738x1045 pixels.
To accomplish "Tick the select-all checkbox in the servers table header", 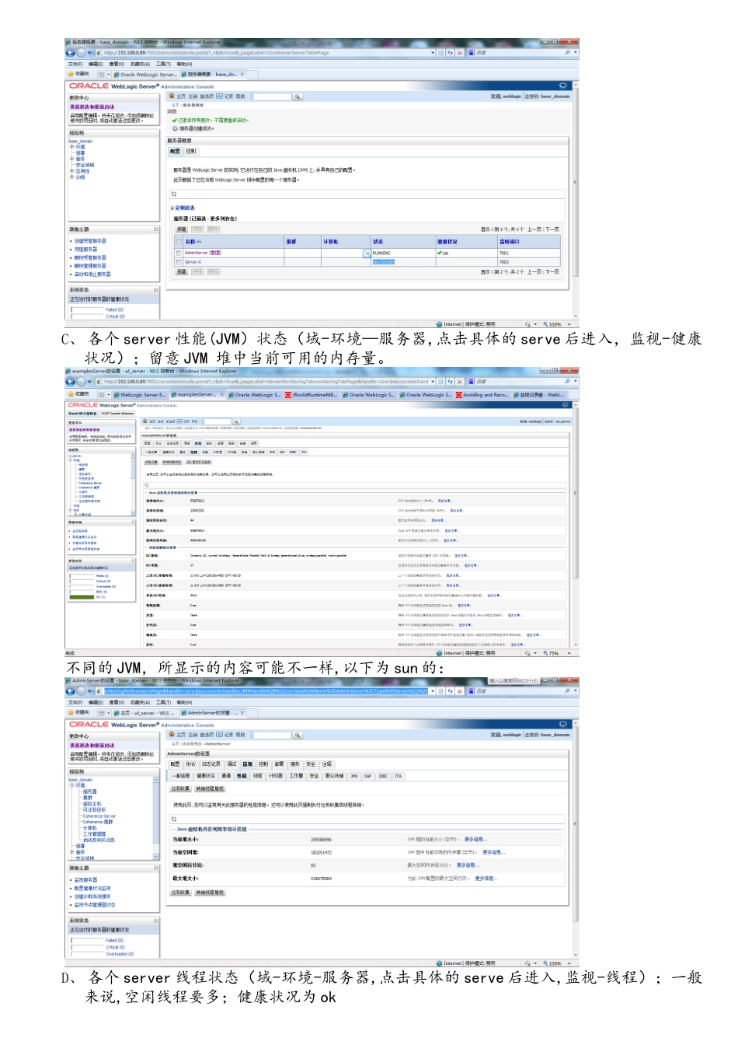I will point(179,242).
